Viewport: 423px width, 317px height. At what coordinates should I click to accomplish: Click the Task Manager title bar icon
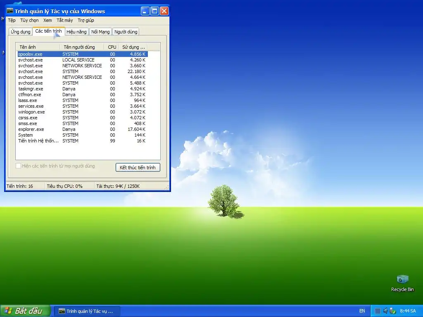(x=10, y=11)
